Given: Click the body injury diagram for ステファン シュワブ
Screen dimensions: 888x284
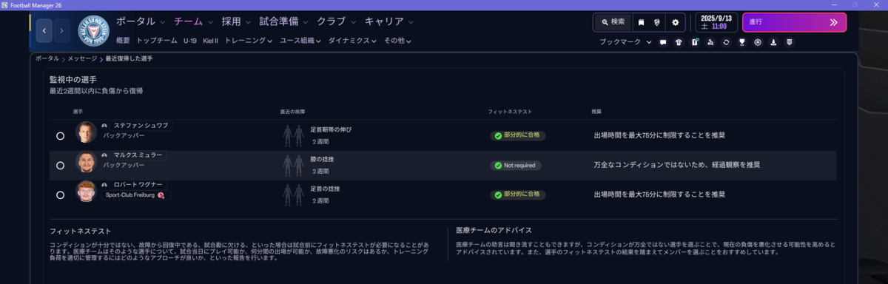Looking at the screenshot, I should pos(294,135).
